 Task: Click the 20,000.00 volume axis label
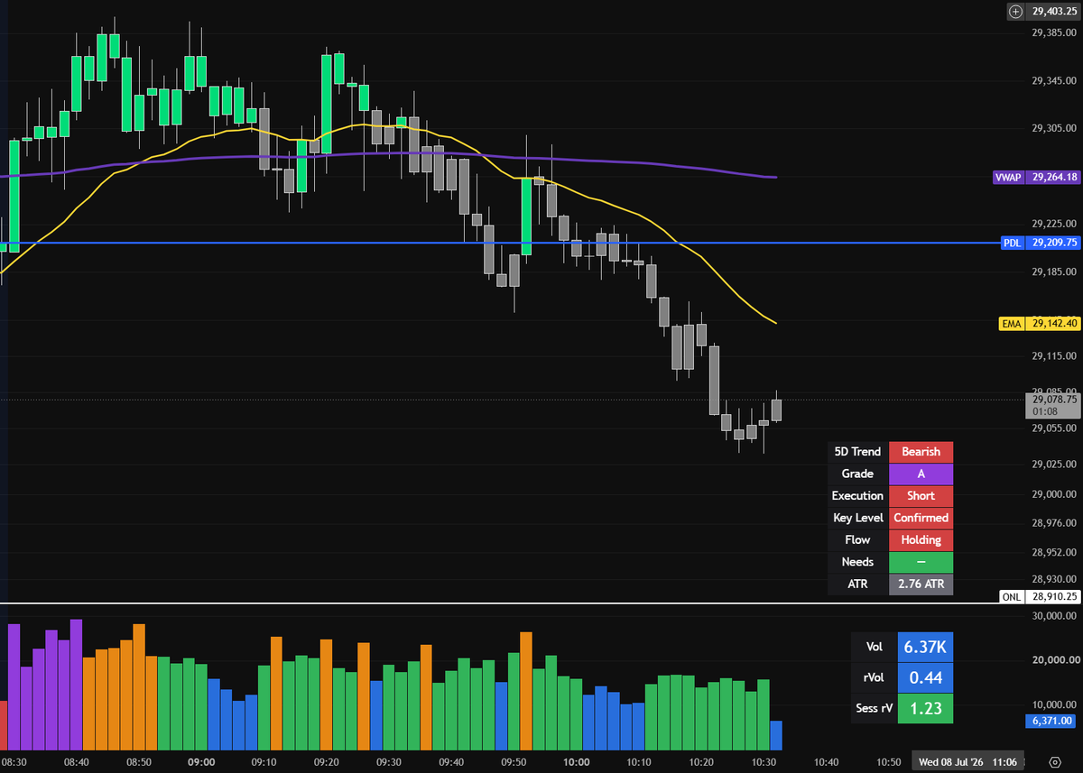click(x=1054, y=661)
